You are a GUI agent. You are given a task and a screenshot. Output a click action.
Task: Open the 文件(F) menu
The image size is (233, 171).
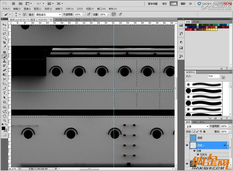tap(6, 9)
